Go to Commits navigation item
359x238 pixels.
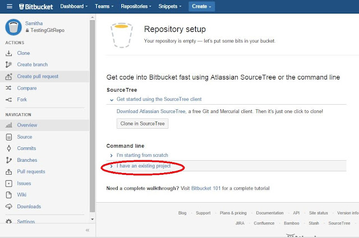[x=26, y=148]
